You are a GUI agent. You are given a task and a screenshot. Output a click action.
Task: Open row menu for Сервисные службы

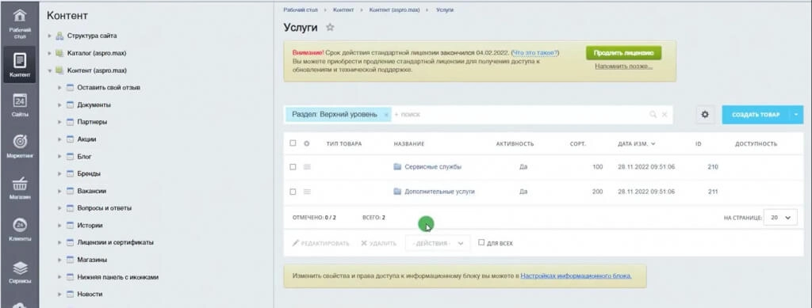coord(307,167)
